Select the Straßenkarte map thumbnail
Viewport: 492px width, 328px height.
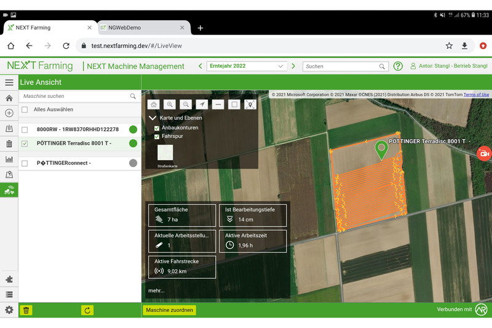[x=165, y=153]
